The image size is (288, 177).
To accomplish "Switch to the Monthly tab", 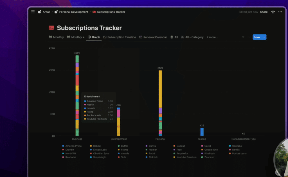I will (56, 37).
